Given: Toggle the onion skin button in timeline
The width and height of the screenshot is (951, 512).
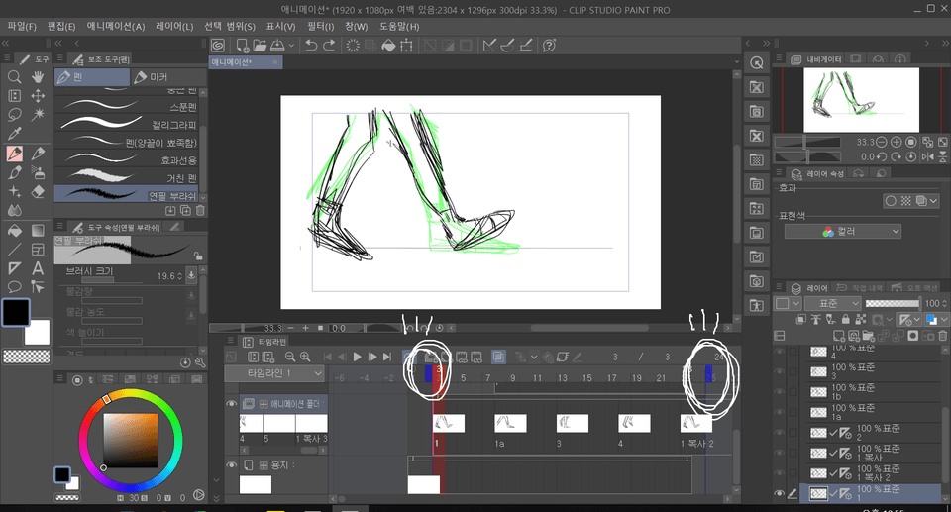Looking at the screenshot, I should coord(498,357).
